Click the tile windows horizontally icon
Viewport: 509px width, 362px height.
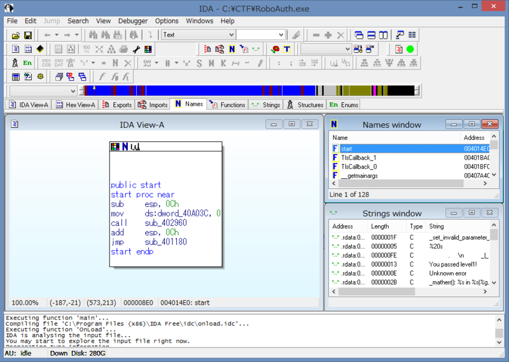click(x=371, y=35)
